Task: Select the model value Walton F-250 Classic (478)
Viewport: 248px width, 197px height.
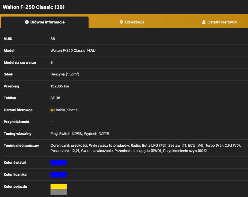Action: 73,51
